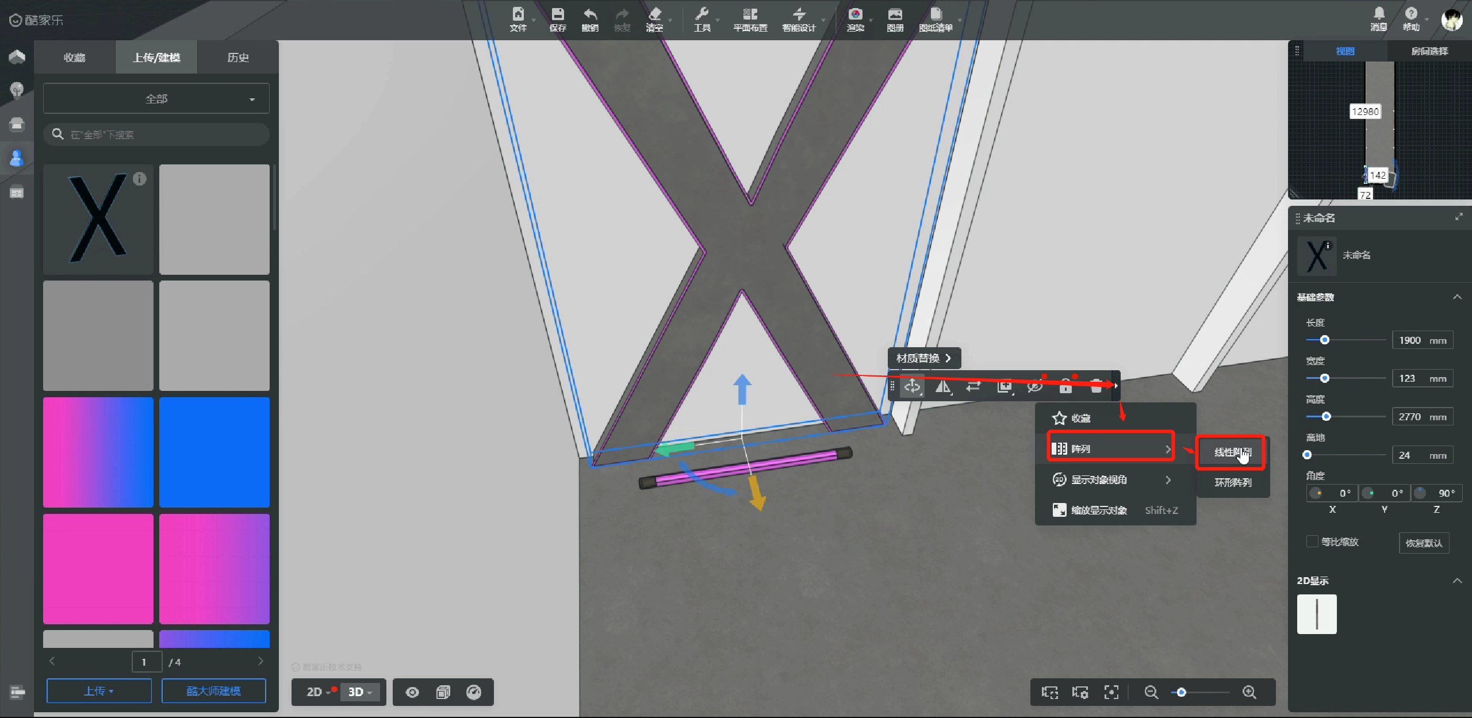Click the X model thumbnail in library
Image resolution: width=1472 pixels, height=718 pixels.
(x=98, y=219)
